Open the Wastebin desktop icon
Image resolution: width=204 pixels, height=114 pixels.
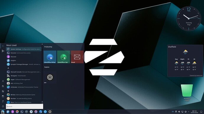tap(187, 93)
